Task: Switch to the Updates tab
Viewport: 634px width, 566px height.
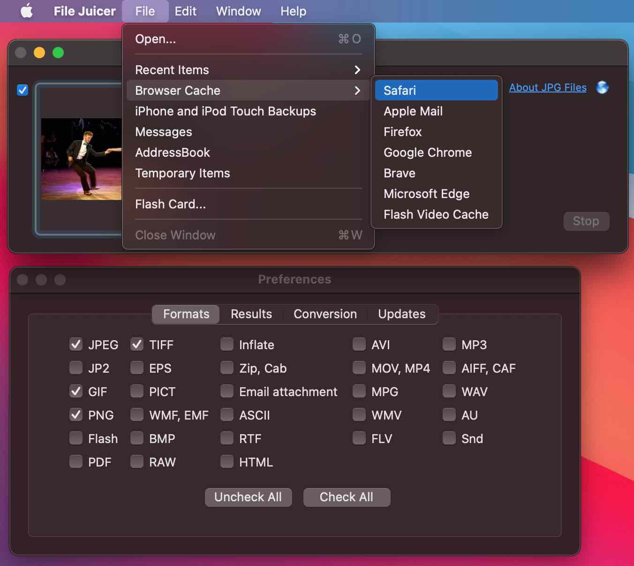Action: tap(402, 314)
